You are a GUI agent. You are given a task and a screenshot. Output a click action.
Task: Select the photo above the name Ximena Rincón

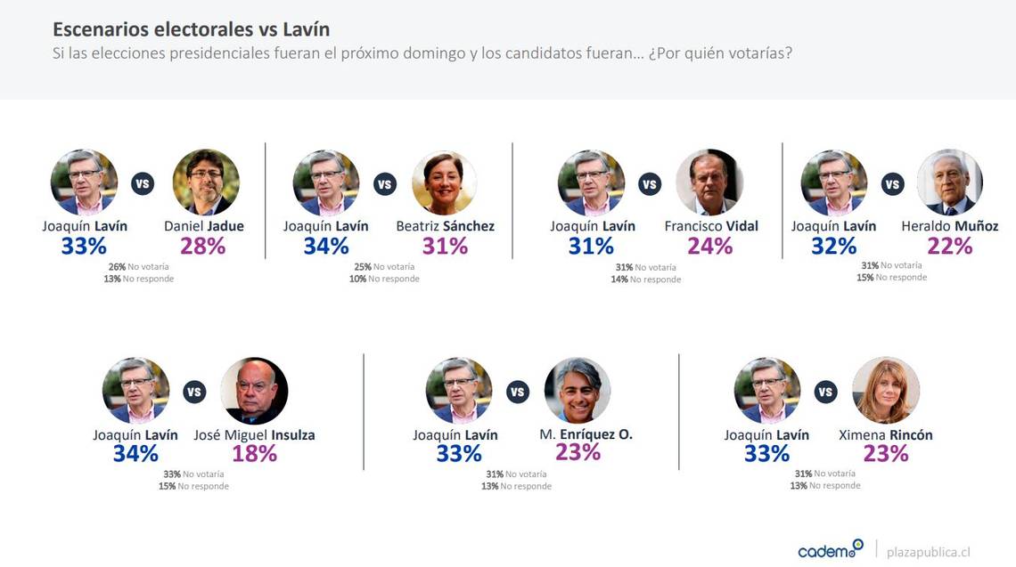click(x=886, y=391)
